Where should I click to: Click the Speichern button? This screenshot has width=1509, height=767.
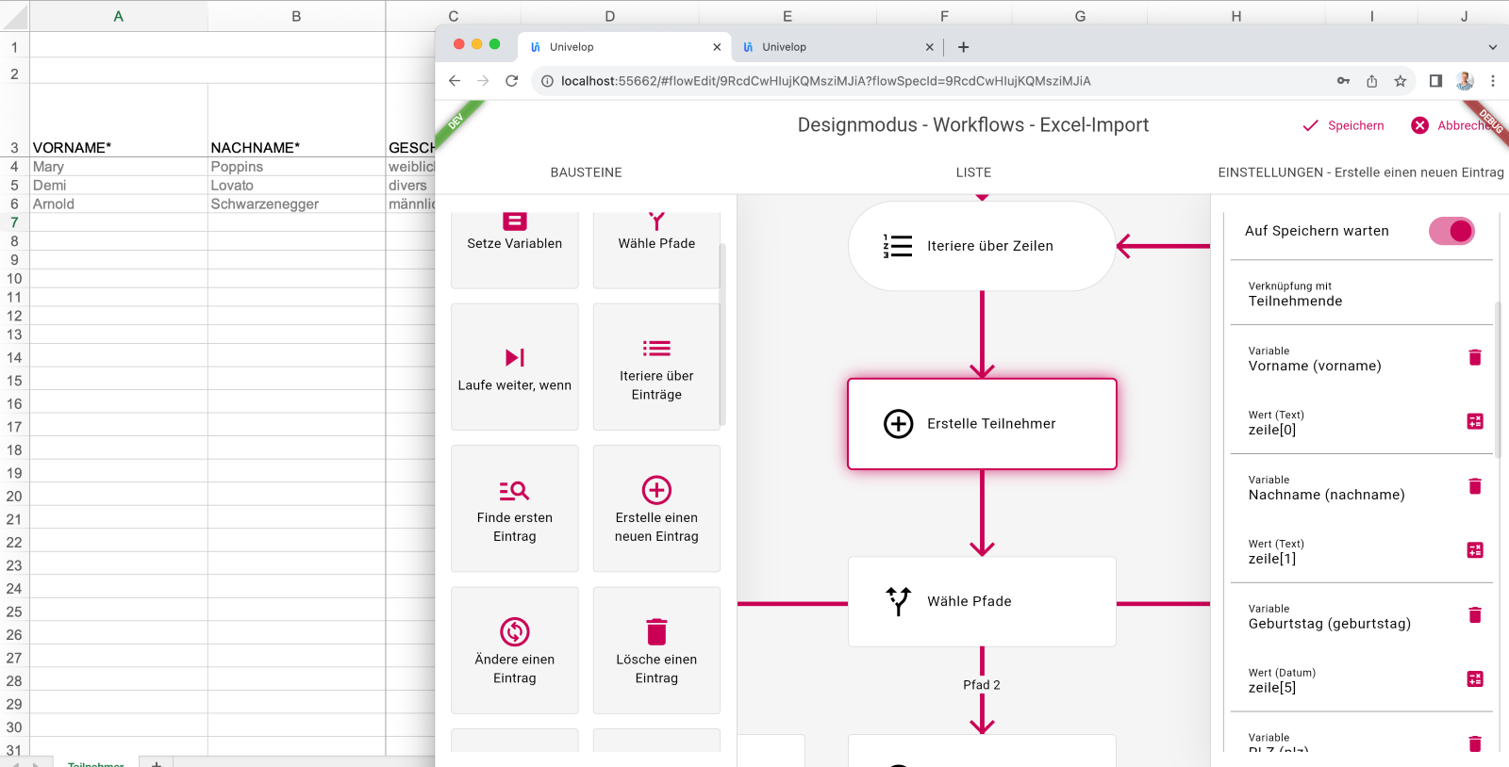[1343, 125]
